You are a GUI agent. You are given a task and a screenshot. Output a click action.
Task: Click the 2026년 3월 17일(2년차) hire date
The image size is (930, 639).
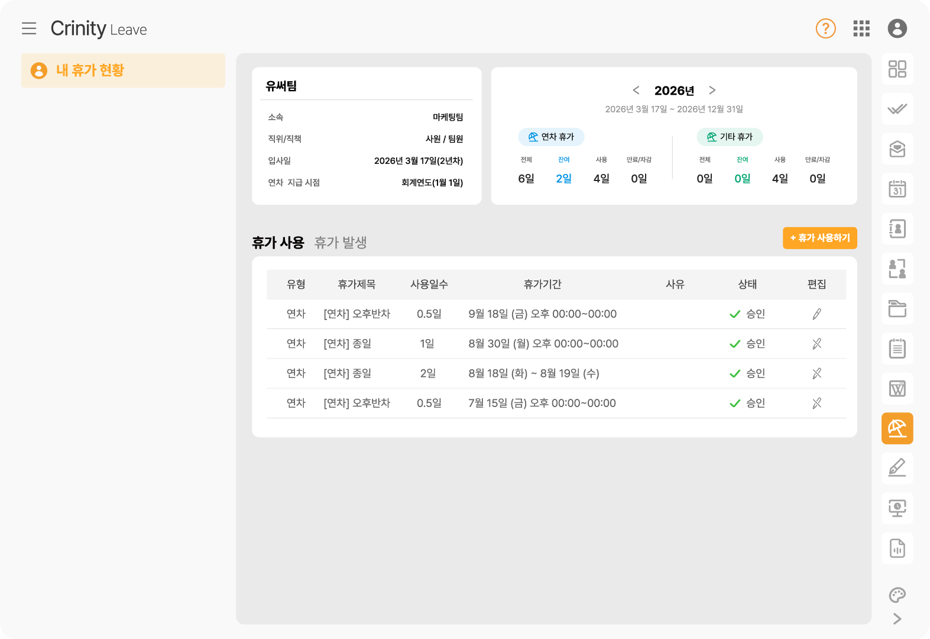coord(419,161)
